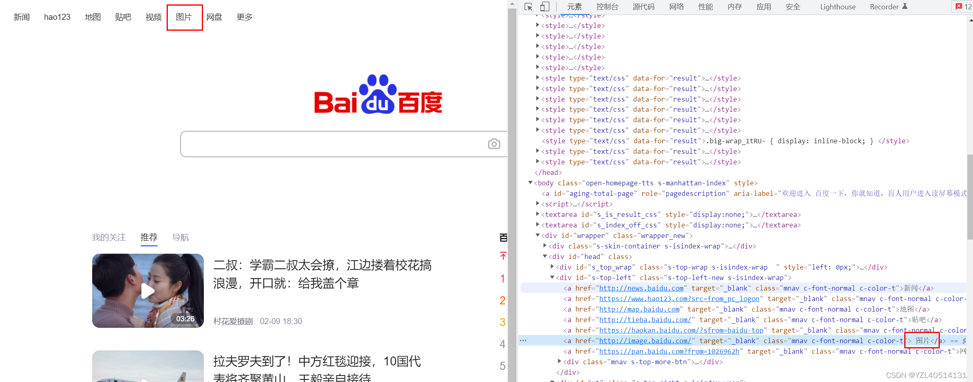Screen dimensions: 973x382
Task: Click the Baidu logo
Action: 378,94
